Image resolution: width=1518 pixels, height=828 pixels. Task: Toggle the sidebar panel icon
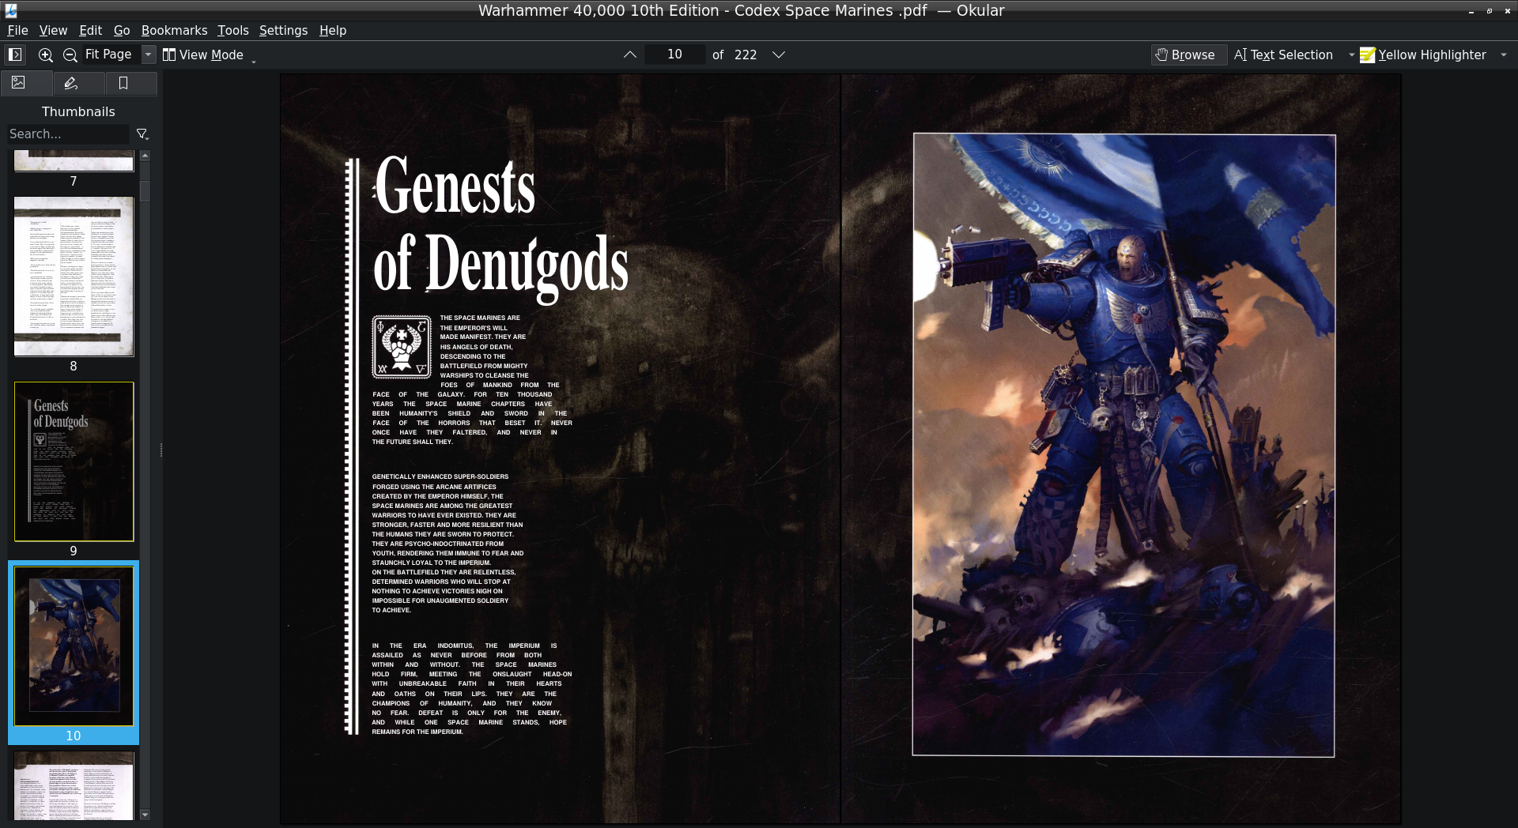pos(15,55)
